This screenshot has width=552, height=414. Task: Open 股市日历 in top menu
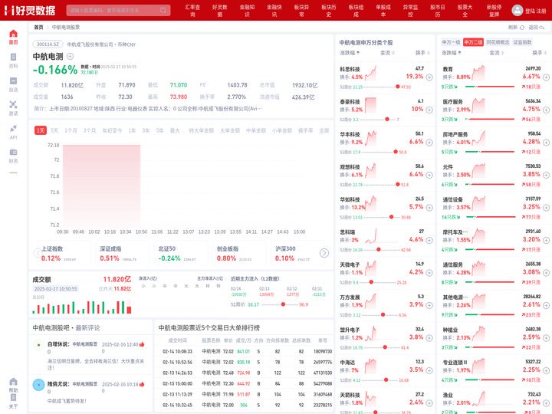pos(438,11)
